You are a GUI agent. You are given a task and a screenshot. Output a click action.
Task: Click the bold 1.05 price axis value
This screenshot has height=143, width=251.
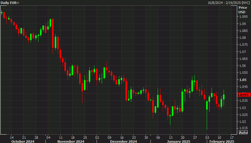click(243, 80)
